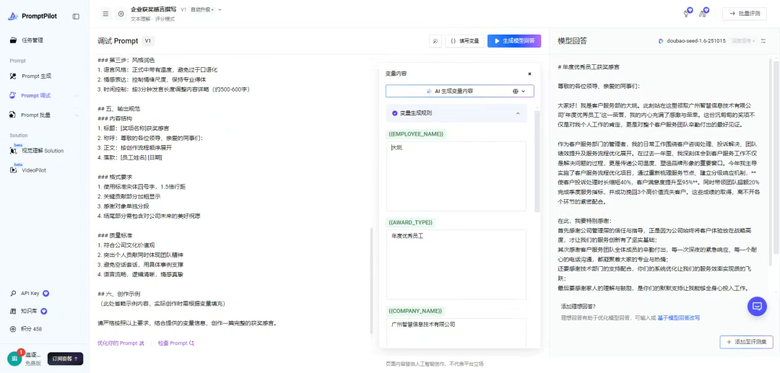Image resolution: width=780 pixels, height=373 pixels.
Task: Click the {{AWARD_TYPE}} variable label
Action: (x=410, y=222)
